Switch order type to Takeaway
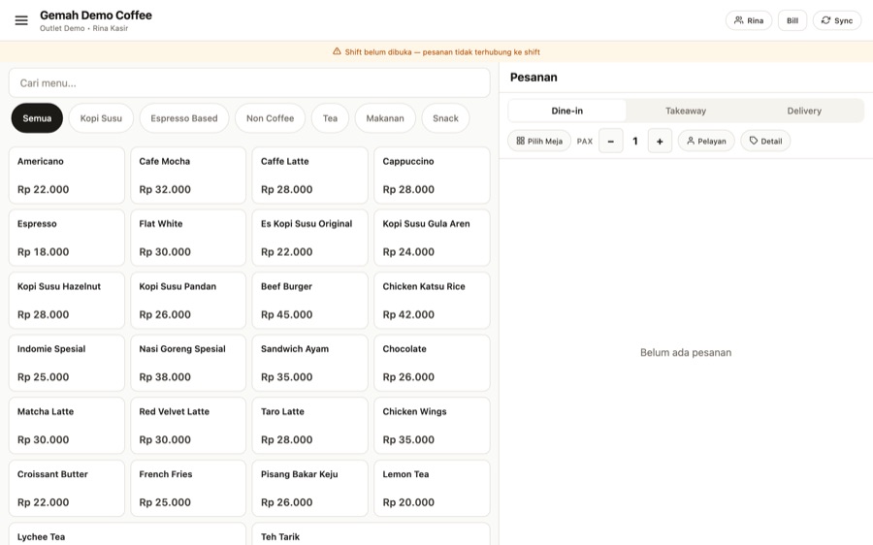The height and width of the screenshot is (545, 873). tap(686, 111)
